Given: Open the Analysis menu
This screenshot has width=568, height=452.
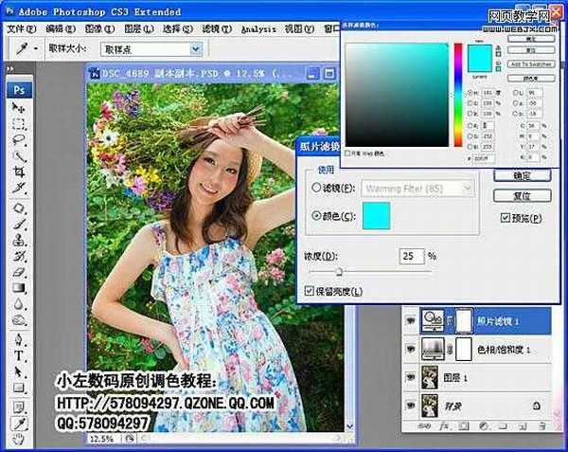Looking at the screenshot, I should pos(258,28).
